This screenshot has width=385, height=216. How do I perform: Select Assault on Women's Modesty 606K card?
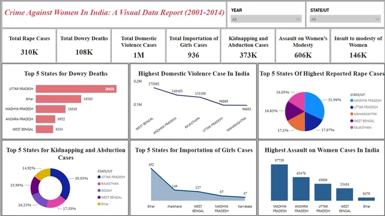[x=303, y=46]
